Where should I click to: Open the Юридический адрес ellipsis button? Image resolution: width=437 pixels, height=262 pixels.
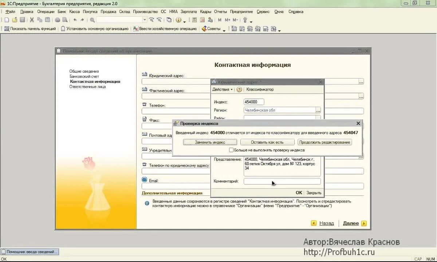(361, 82)
